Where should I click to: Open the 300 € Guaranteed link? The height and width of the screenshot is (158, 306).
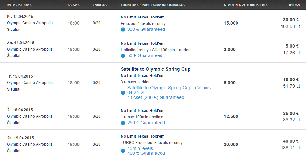pos(146,29)
